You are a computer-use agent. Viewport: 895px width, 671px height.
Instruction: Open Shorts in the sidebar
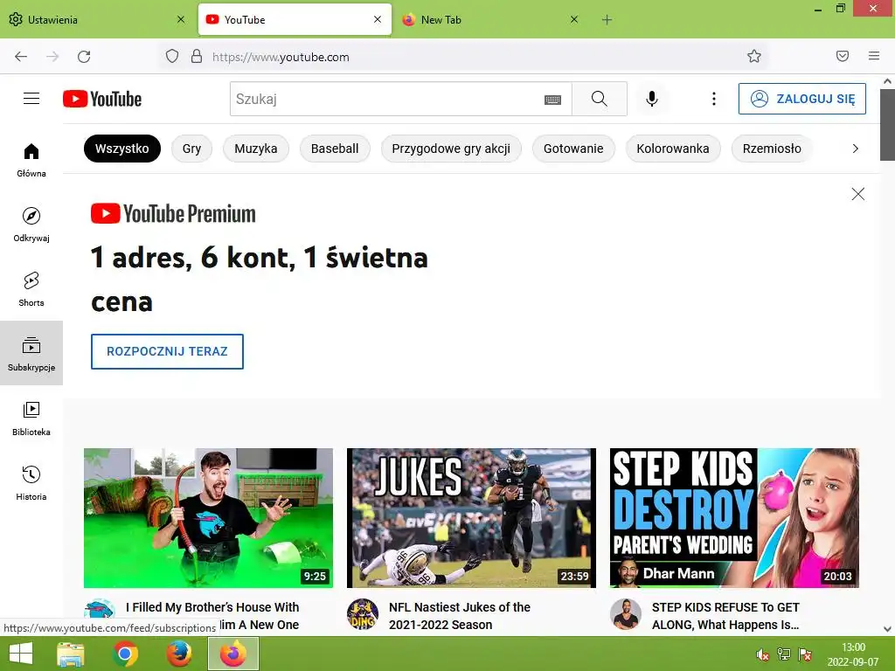coord(31,288)
